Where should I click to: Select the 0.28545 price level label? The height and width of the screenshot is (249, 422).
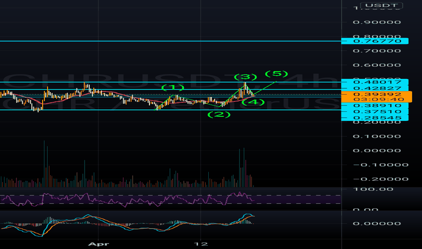coord(374,118)
